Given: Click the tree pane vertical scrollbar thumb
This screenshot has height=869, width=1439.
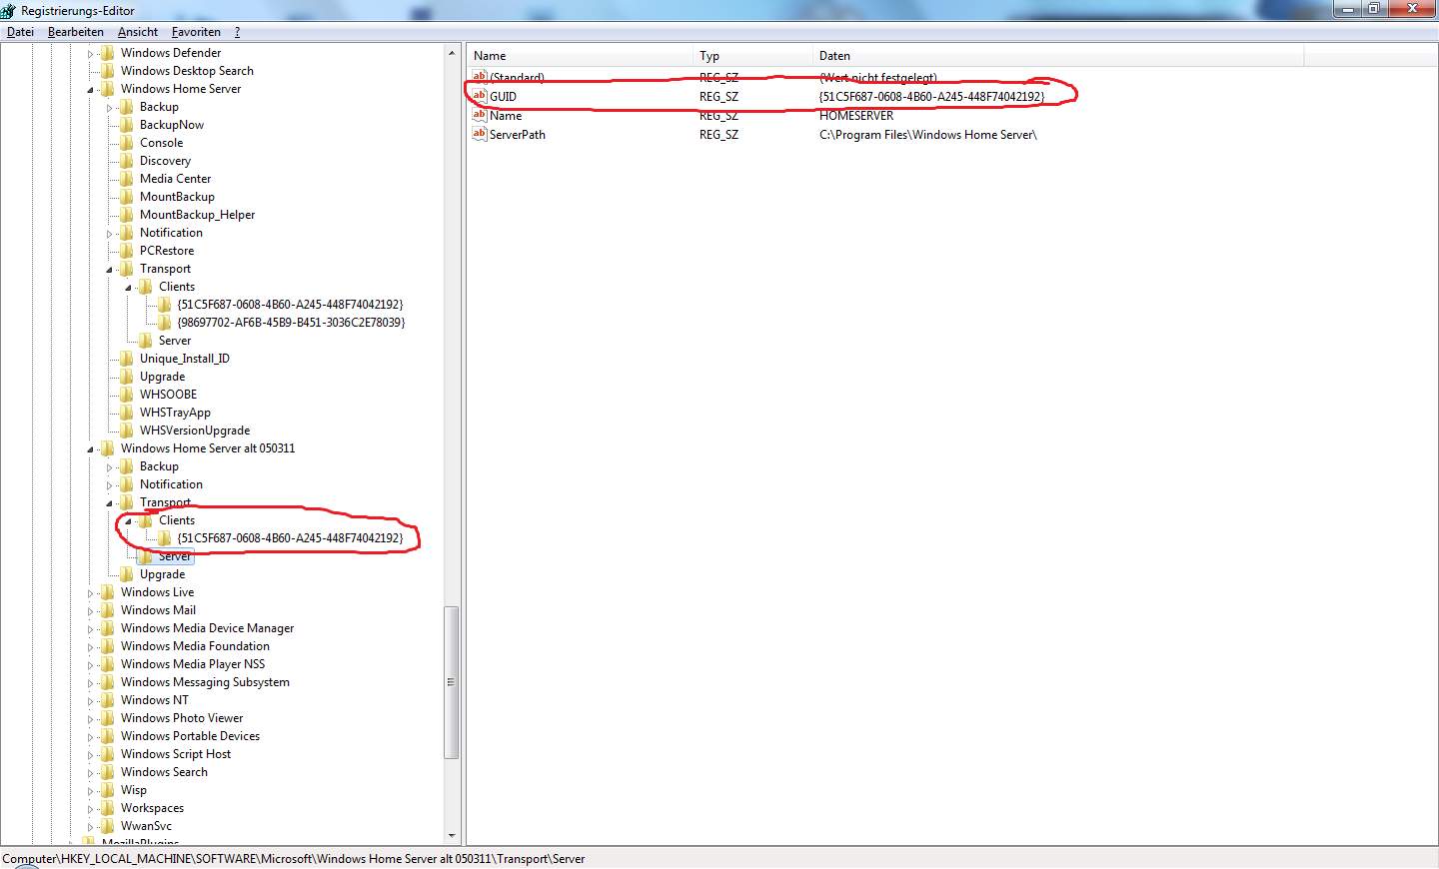Looking at the screenshot, I should [452, 682].
